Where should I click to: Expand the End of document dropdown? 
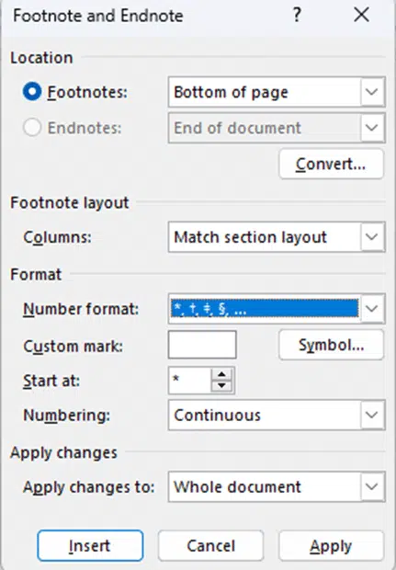coord(372,128)
